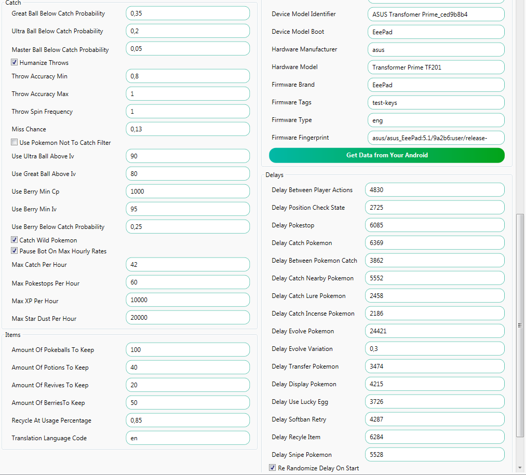Select the Max Catch Per Hour field
Image resolution: width=526 pixels, height=475 pixels.
pyautogui.click(x=188, y=265)
